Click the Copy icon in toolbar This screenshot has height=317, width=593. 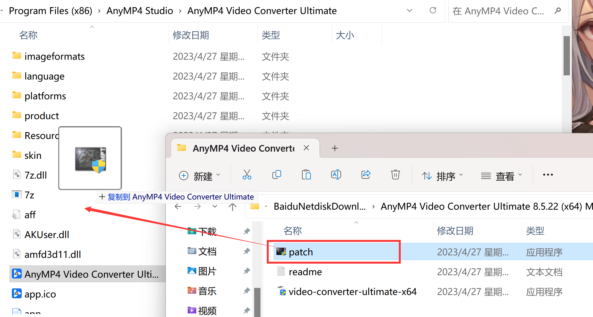coord(276,175)
